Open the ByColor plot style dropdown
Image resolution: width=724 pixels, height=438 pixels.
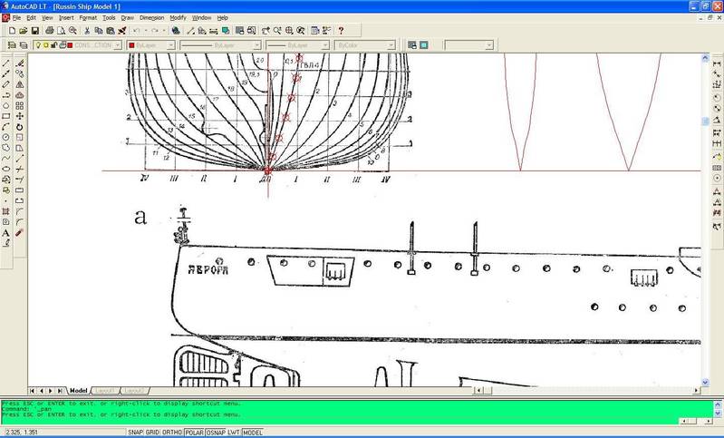[x=364, y=44]
